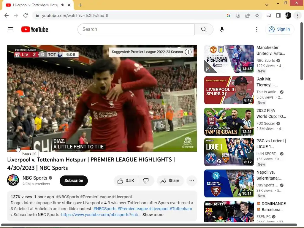
Task: Open the YouTube guide hamburger menu
Action: pos(11,29)
